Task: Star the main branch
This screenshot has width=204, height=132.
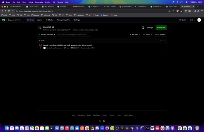Action: pyautogui.click(x=161, y=40)
